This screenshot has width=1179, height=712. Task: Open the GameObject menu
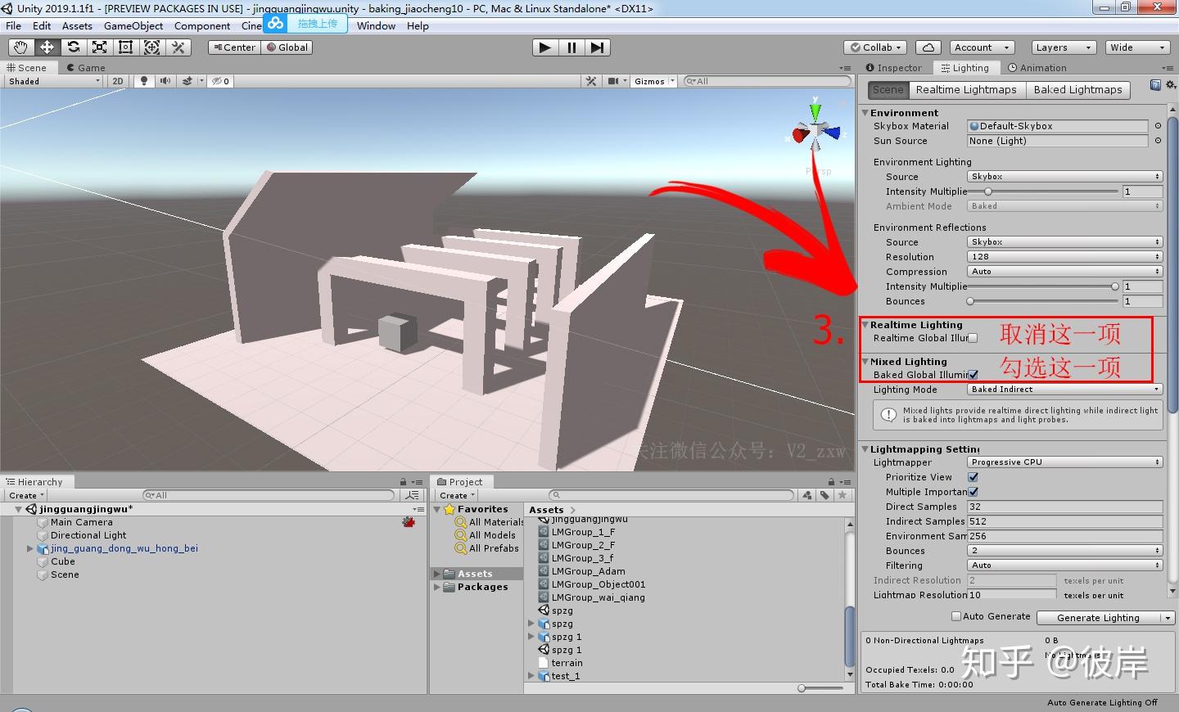[133, 25]
